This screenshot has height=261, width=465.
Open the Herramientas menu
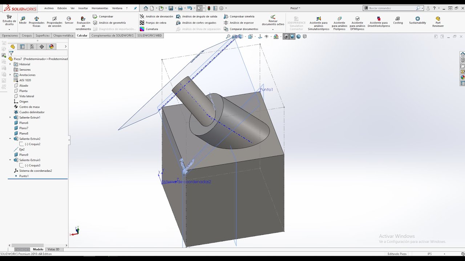(x=100, y=8)
